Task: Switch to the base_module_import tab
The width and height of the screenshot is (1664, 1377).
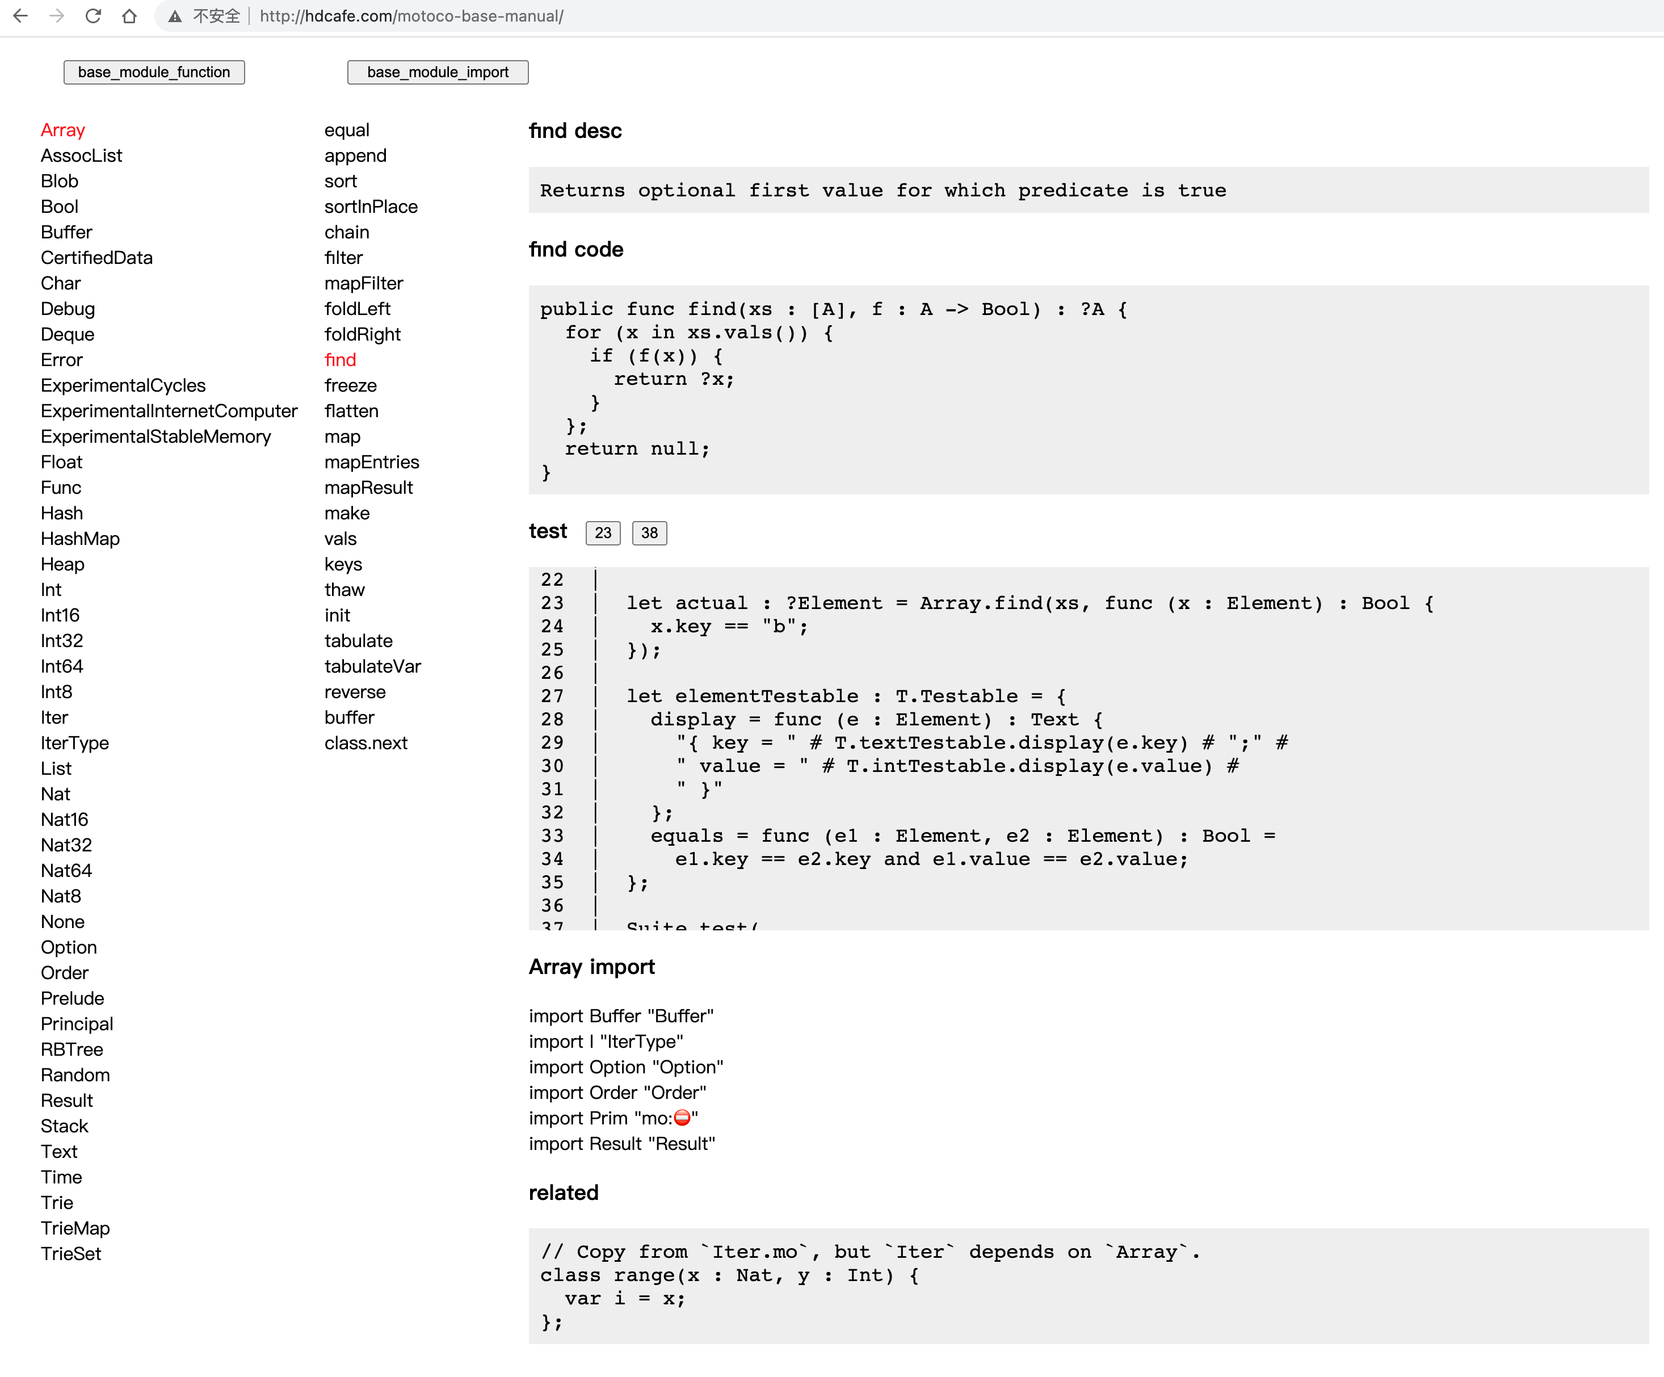Action: pyautogui.click(x=438, y=72)
